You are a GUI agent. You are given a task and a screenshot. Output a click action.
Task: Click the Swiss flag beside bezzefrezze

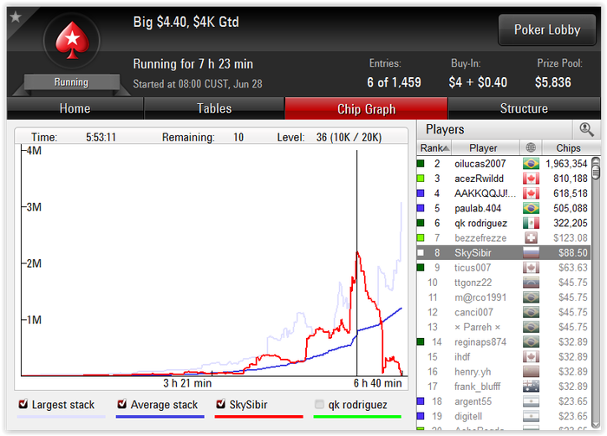[x=531, y=238]
